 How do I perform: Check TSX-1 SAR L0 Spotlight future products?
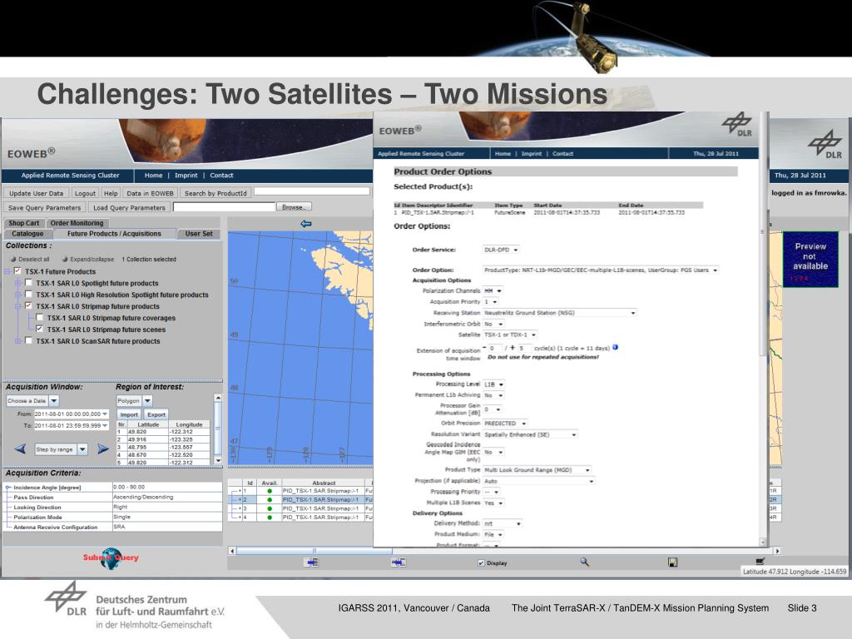click(28, 283)
